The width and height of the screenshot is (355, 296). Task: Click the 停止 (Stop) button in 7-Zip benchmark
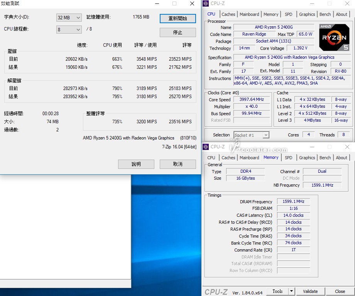tap(178, 32)
